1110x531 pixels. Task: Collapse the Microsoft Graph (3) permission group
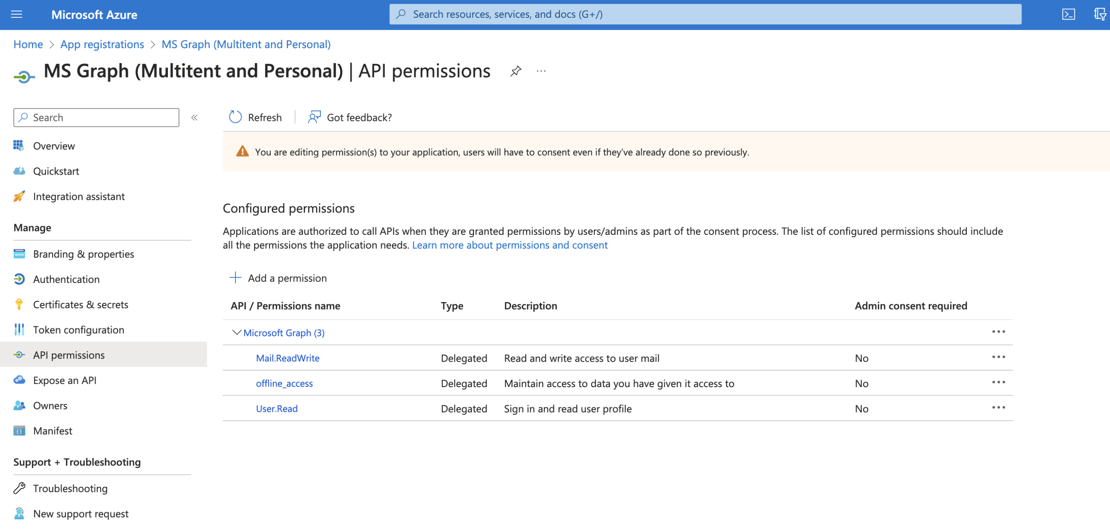237,332
